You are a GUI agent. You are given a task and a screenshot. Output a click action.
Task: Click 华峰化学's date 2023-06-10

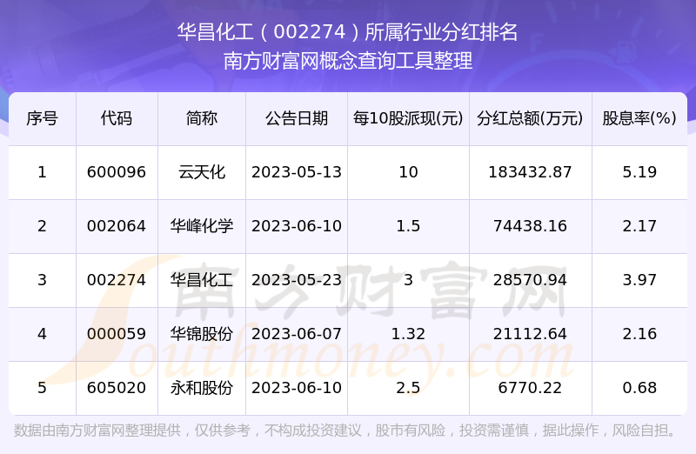coord(297,226)
